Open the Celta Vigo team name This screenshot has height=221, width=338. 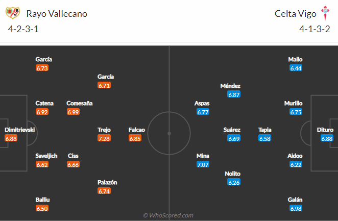[295, 14]
